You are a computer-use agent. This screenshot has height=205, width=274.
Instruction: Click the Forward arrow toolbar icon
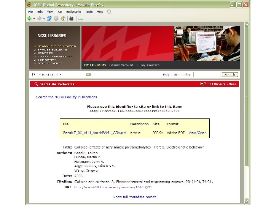(39, 18)
